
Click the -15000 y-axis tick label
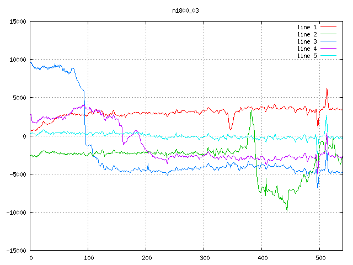[x=15, y=250]
